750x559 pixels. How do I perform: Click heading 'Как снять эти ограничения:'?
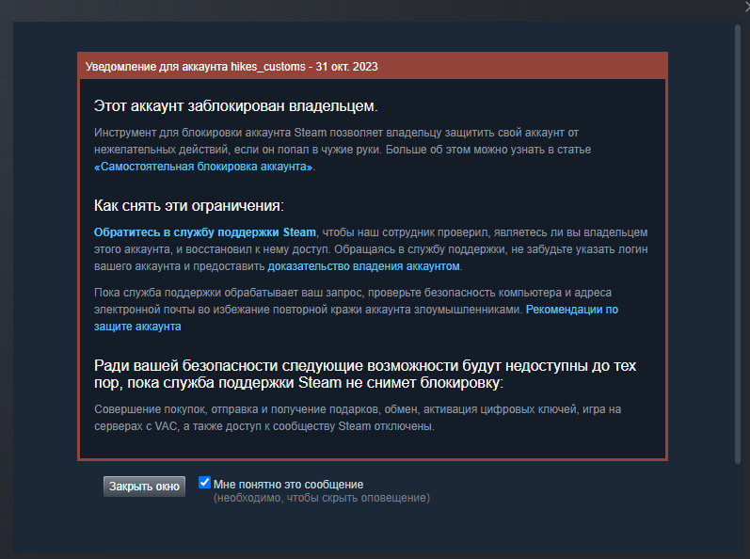click(x=189, y=205)
